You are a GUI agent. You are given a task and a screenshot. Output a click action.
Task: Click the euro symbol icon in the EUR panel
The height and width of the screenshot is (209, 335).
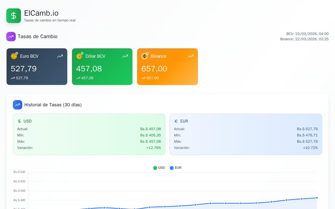(x=176, y=121)
